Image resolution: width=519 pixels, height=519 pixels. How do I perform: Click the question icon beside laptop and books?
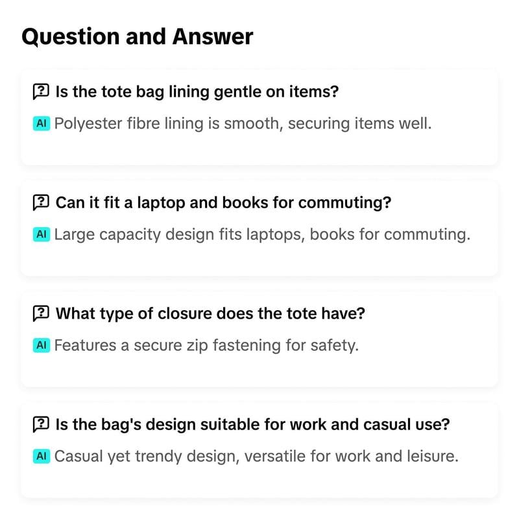click(x=40, y=202)
